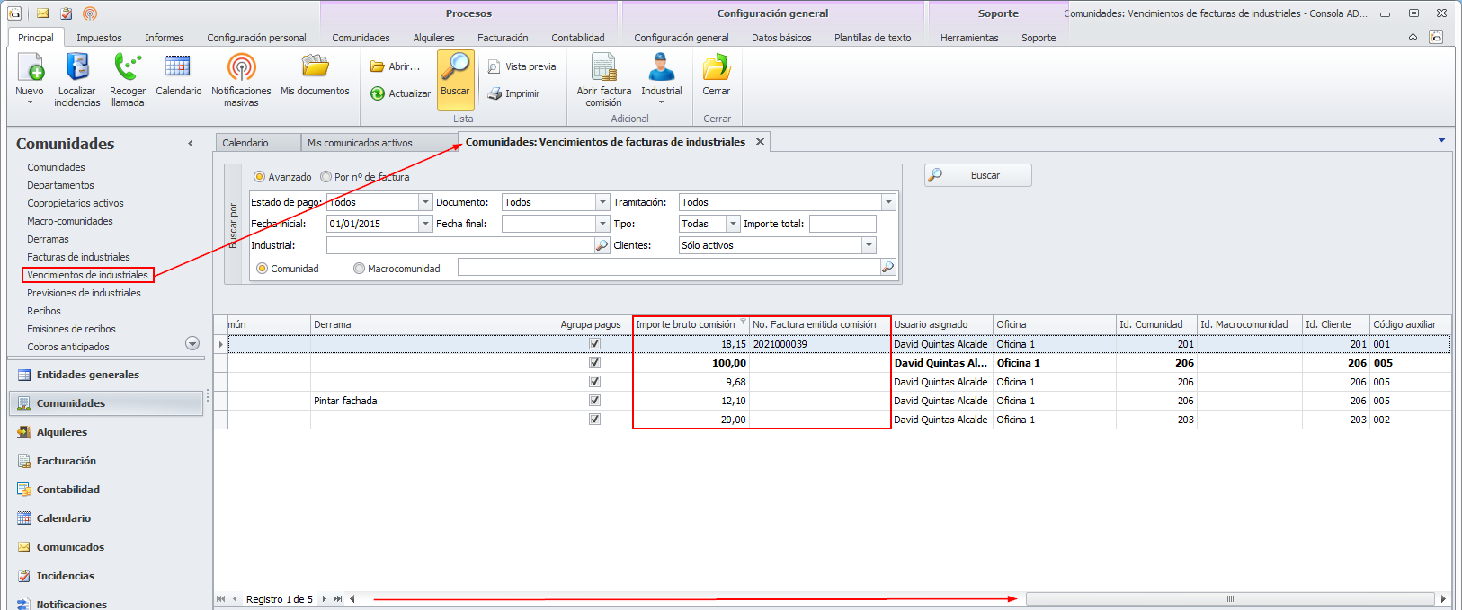1462x610 pixels.
Task: Open Mis documentos folder icon
Action: tap(315, 68)
